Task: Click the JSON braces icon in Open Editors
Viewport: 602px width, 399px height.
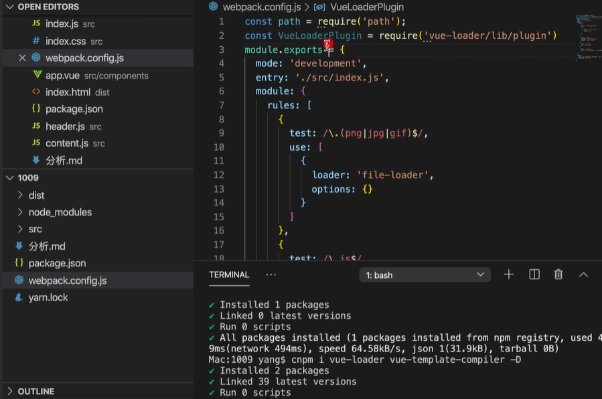Action: [36, 108]
